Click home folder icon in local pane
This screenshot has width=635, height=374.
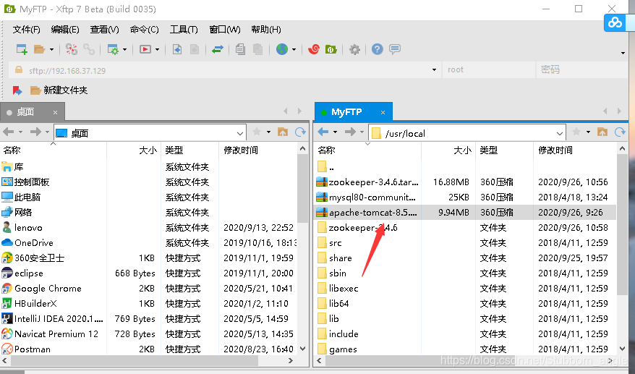(283, 132)
